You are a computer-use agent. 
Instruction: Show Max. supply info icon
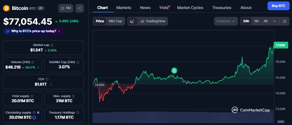[x=73, y=96]
